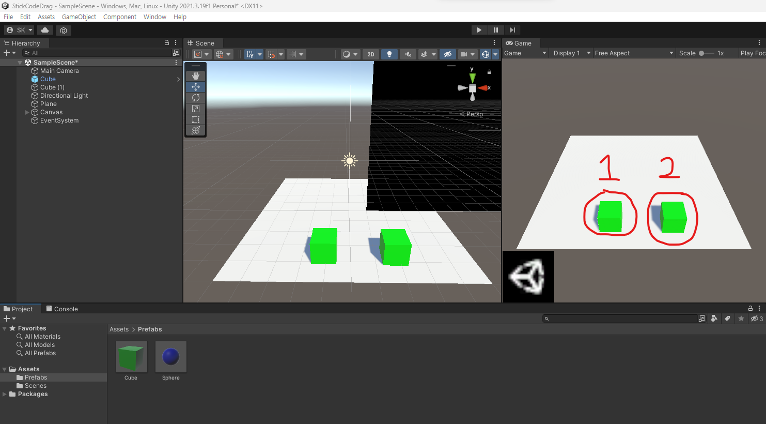Select the Sphere prefab thumbnail
Image resolution: width=766 pixels, height=424 pixels.
[x=171, y=357]
